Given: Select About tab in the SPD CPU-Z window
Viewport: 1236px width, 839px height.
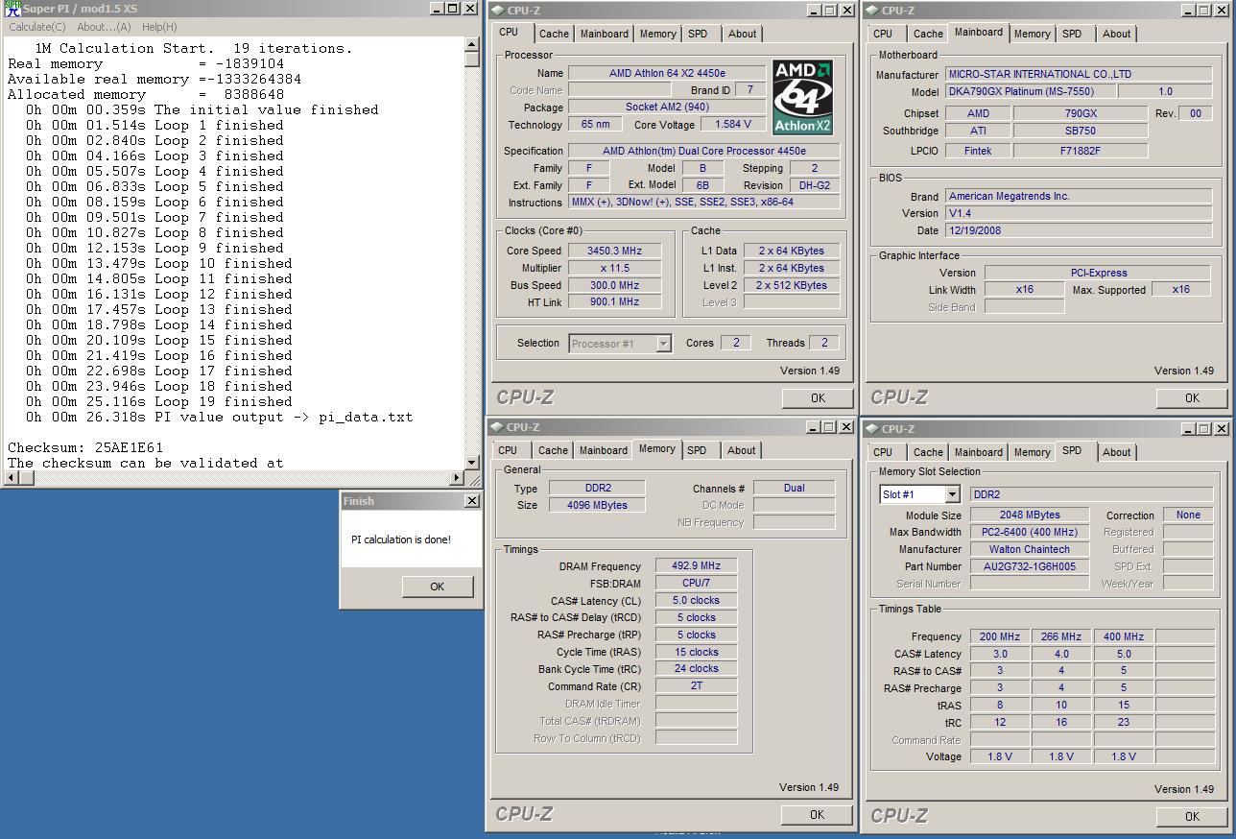Looking at the screenshot, I should click(x=1116, y=452).
